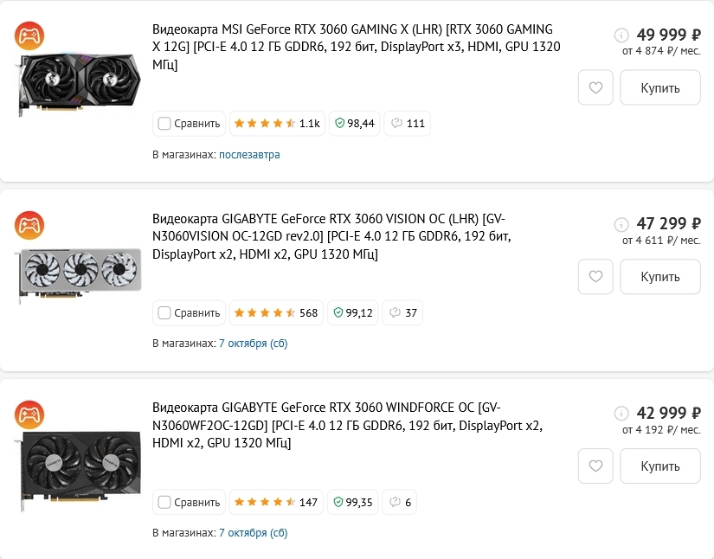Click info icon next to 42 999 ₽ price
Screen dimensions: 714x559
pos(621,414)
